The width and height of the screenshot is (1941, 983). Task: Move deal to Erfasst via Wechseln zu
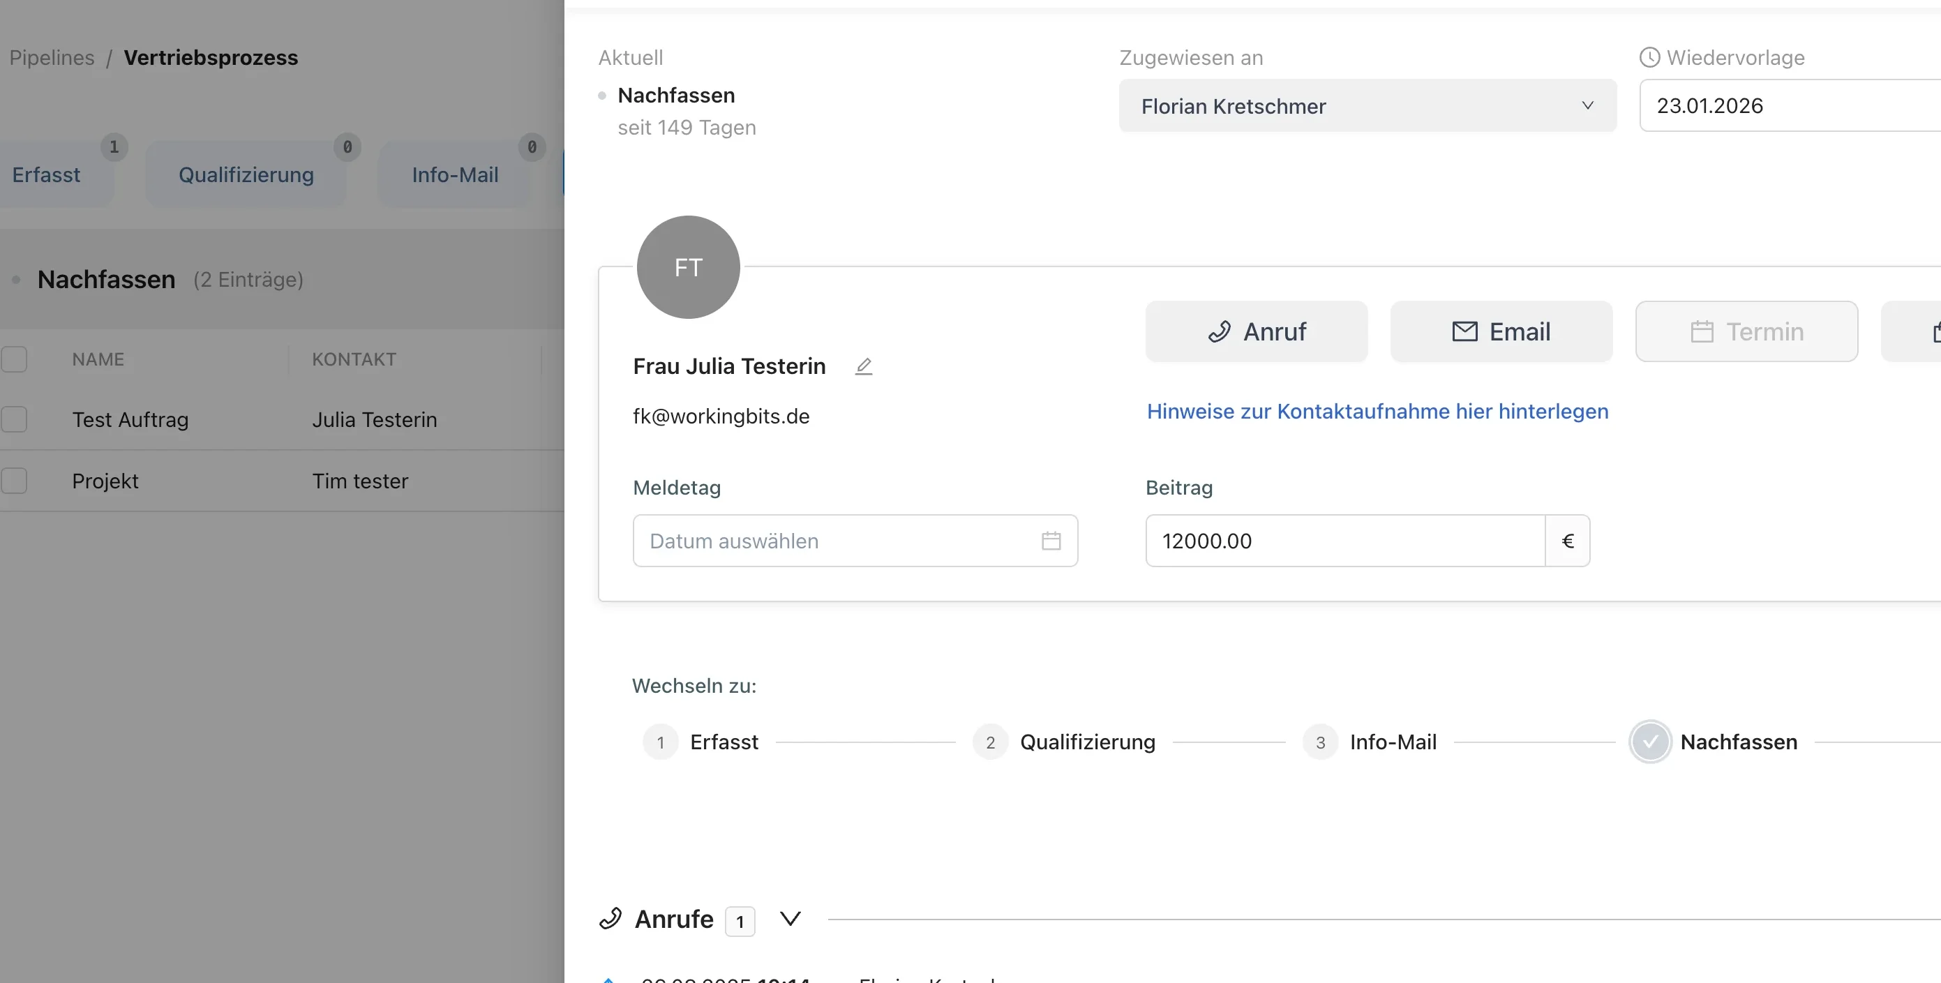click(x=724, y=742)
